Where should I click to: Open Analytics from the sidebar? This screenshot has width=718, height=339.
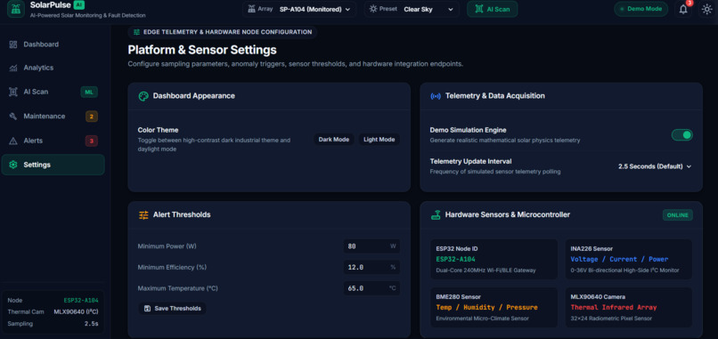[53, 68]
